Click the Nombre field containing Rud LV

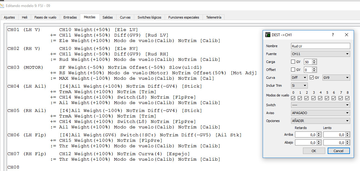[320, 46]
